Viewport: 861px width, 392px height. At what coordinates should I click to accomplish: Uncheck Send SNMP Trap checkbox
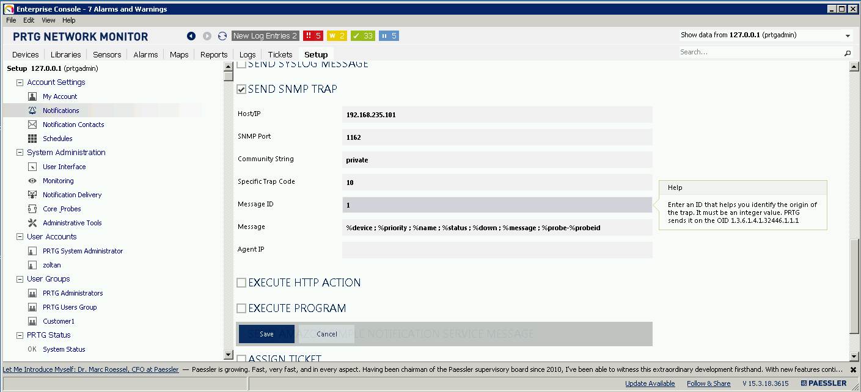[x=241, y=89]
